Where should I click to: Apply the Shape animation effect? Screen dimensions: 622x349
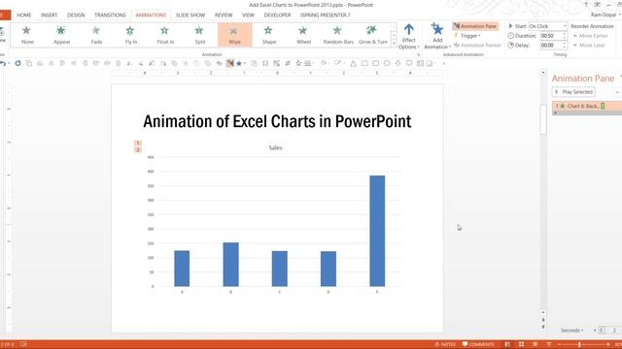pos(269,35)
